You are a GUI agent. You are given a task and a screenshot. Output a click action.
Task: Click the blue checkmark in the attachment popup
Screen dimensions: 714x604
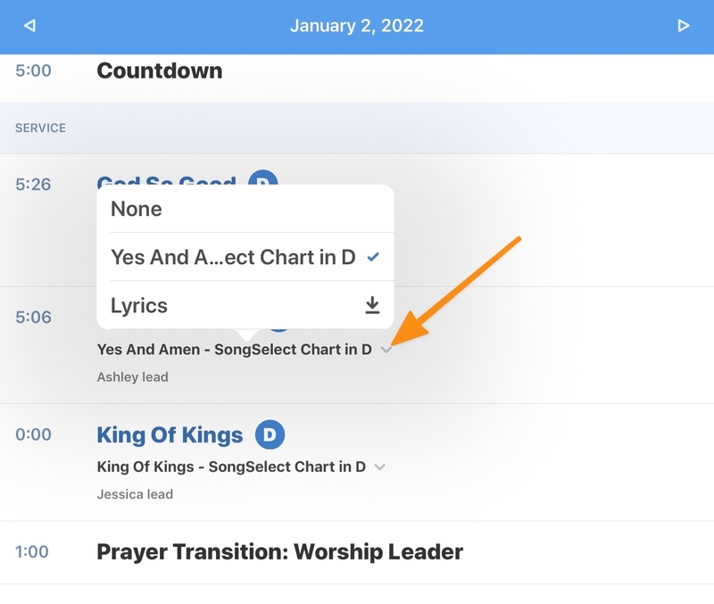pyautogui.click(x=374, y=258)
